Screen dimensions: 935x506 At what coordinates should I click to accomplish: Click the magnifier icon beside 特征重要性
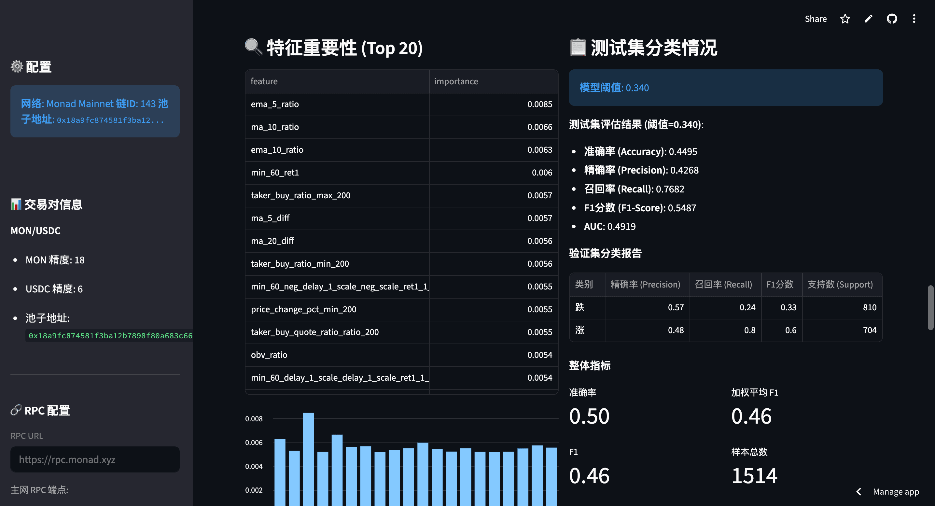(x=253, y=47)
